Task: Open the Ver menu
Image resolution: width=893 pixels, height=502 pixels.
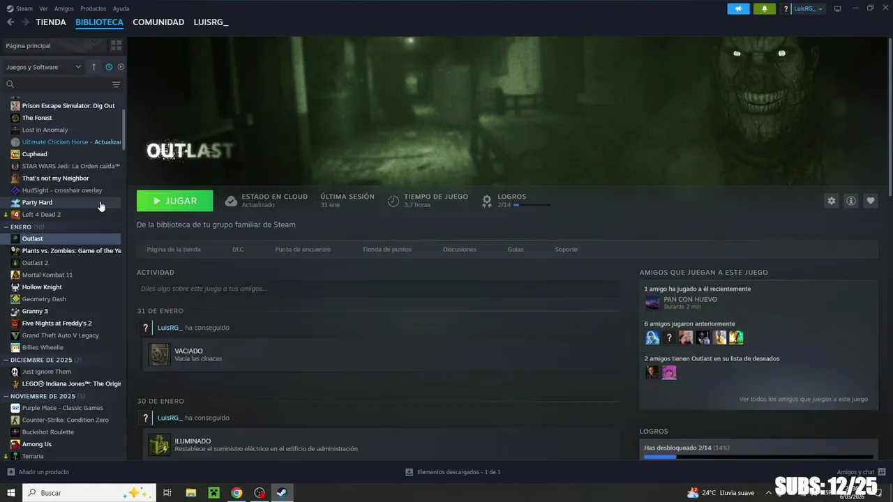Action: click(x=44, y=8)
